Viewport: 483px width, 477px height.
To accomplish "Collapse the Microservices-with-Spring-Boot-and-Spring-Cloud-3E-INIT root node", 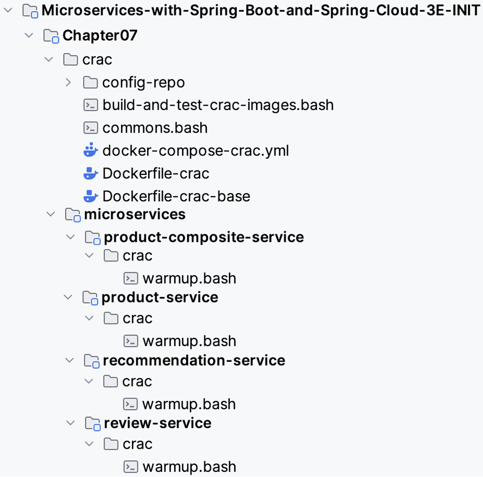I will coord(8,10).
